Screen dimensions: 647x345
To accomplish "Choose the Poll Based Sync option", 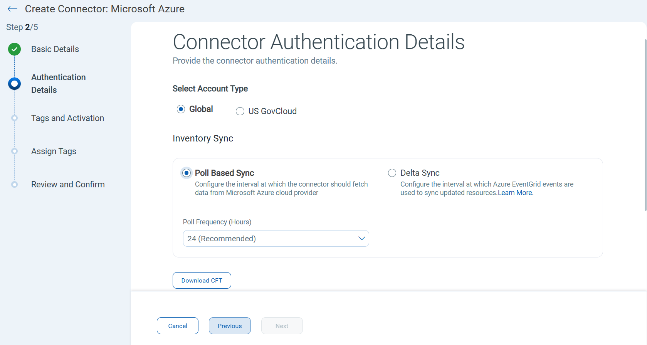I will [187, 173].
